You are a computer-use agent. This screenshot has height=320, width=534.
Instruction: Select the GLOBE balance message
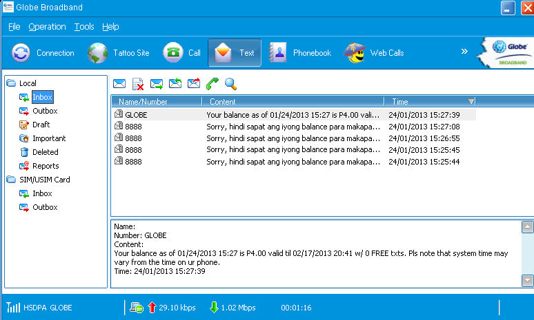(294, 115)
